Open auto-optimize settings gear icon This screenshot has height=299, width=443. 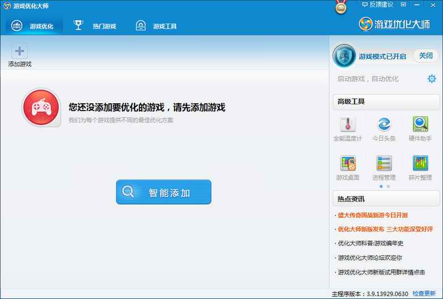coord(432,78)
